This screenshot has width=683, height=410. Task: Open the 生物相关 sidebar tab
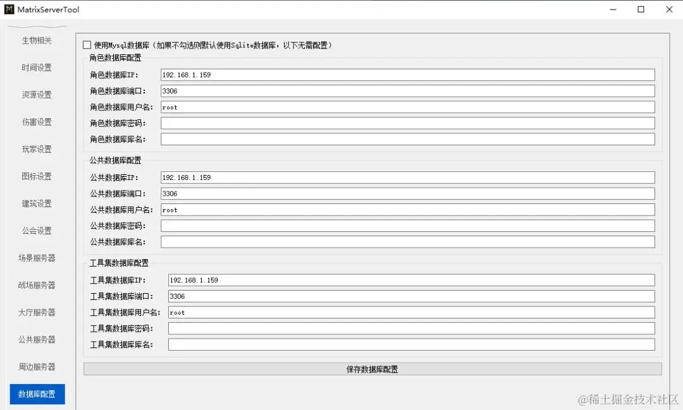(37, 40)
